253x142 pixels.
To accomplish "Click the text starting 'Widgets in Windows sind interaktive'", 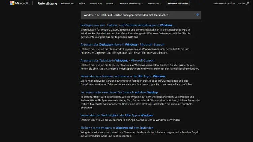I will pyautogui.click(x=140, y=134).
